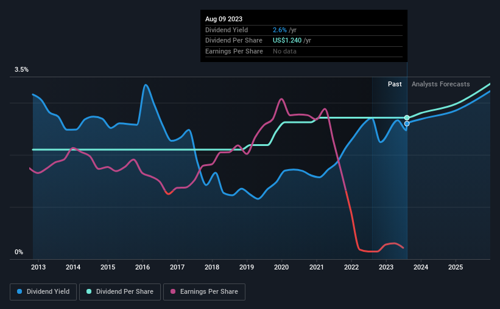Select the 2025 label on the time axis
This screenshot has width=500, height=309.
456,267
